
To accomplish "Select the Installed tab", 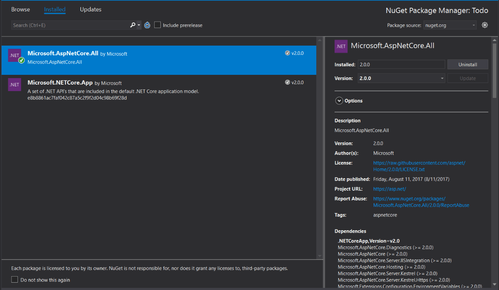I will 55,9.
